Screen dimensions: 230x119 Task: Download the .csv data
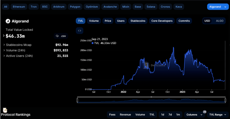click(61, 36)
